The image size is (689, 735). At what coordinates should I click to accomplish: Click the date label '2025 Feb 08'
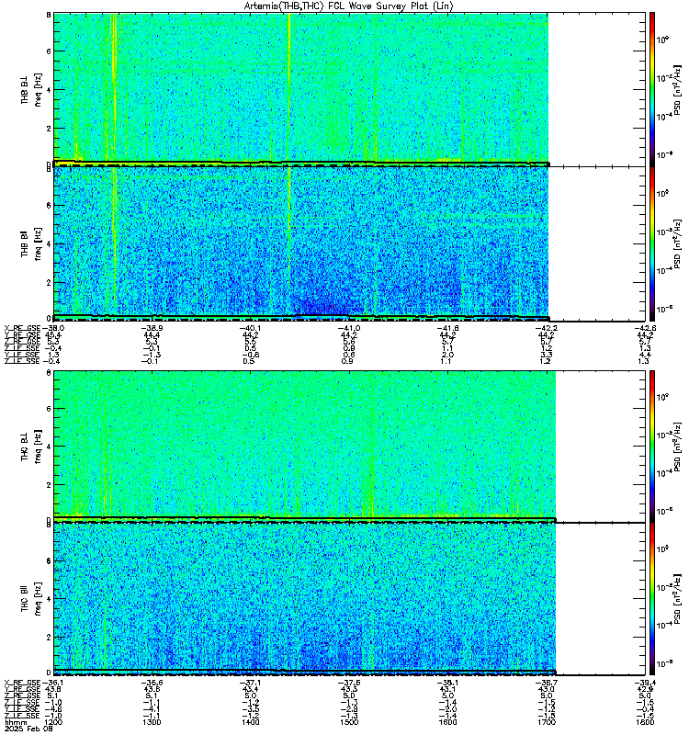[28, 729]
